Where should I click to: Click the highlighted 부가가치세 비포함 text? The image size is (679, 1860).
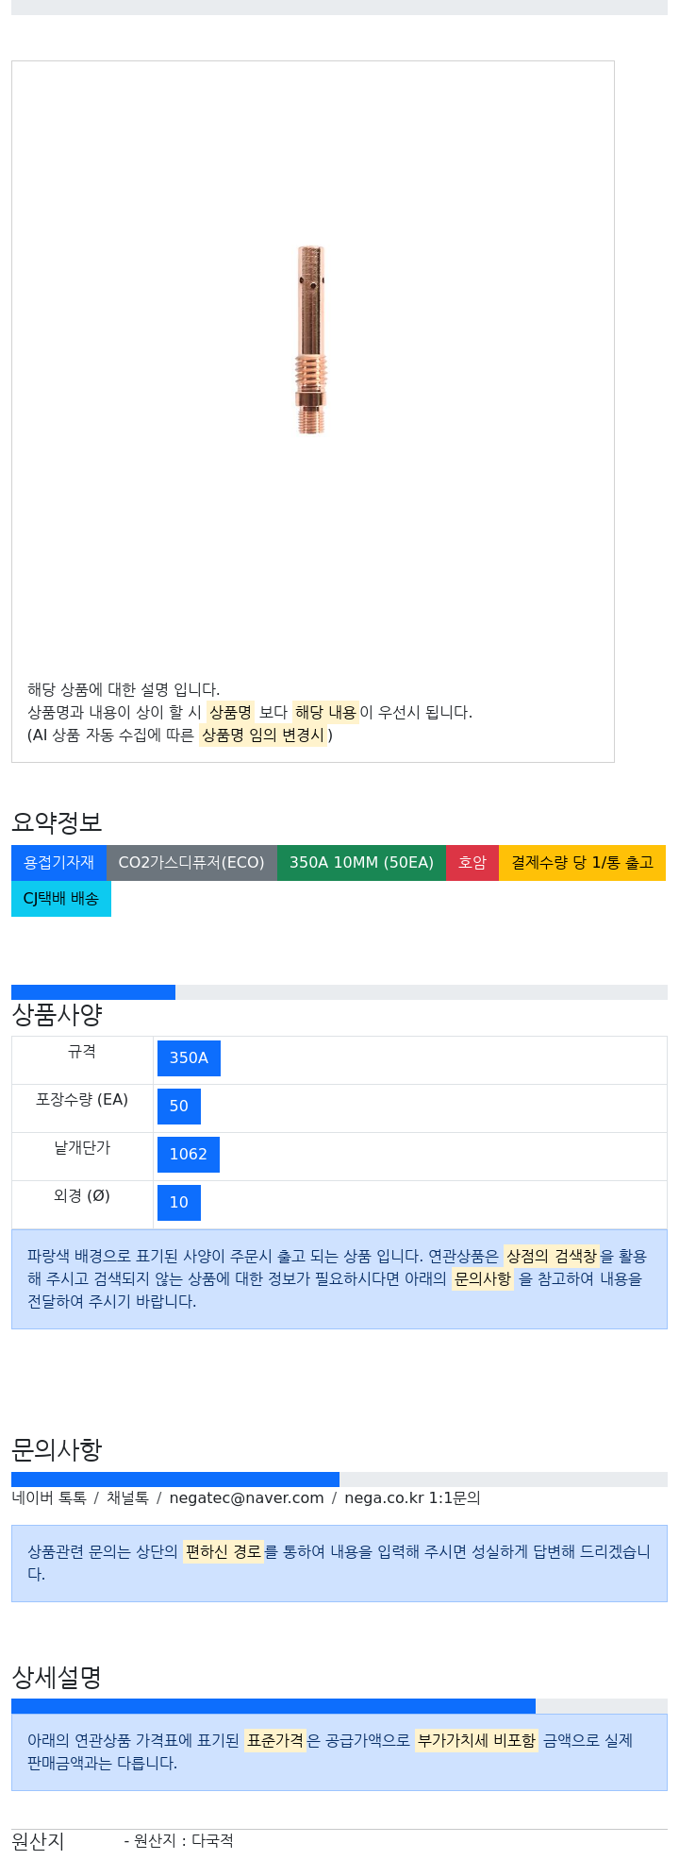pyautogui.click(x=476, y=1740)
